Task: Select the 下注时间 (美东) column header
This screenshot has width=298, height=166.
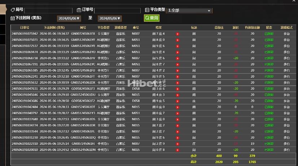Action: click(54, 27)
